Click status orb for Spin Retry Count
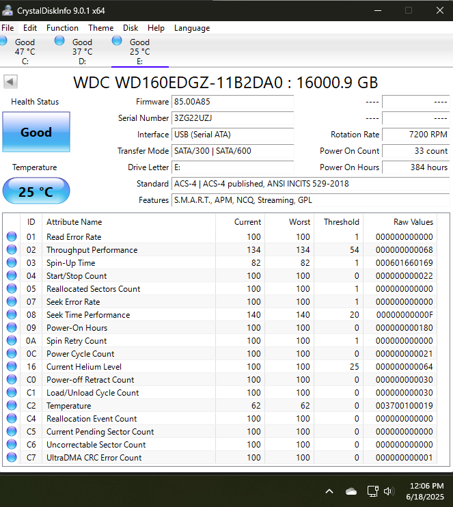This screenshot has width=453, height=507. click(x=12, y=340)
